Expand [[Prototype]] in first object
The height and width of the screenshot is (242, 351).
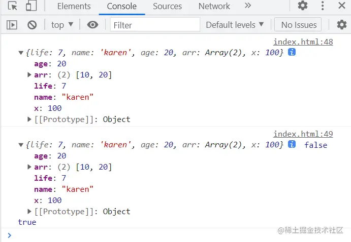(29, 119)
